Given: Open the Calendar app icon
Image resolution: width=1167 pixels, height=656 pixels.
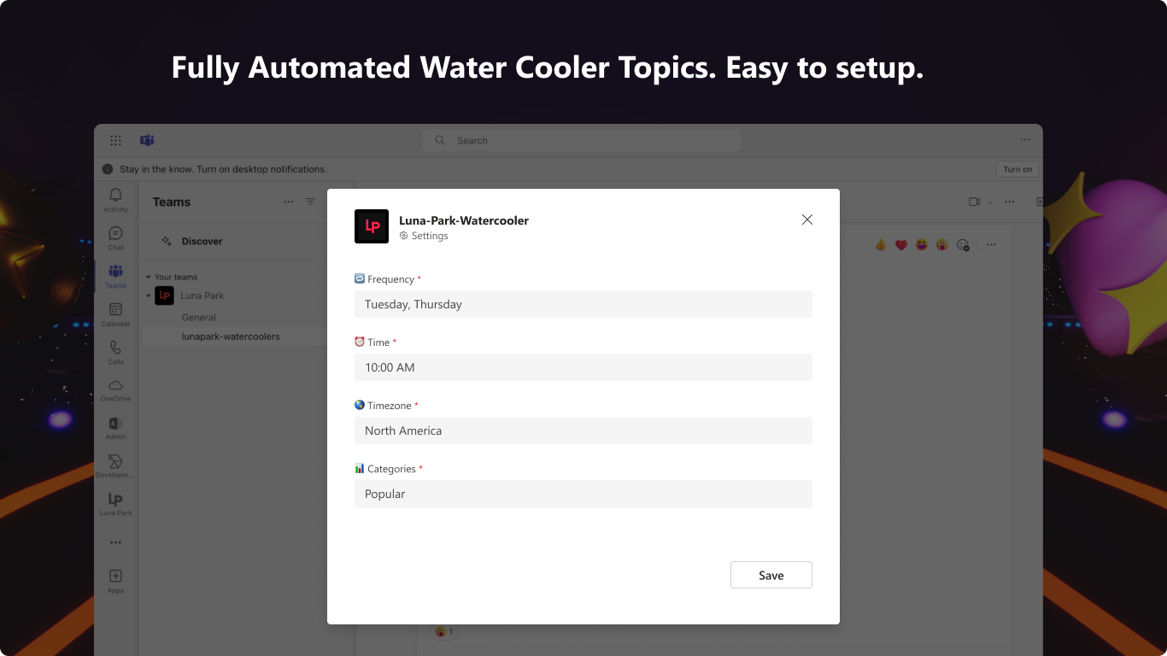Looking at the screenshot, I should (x=115, y=313).
